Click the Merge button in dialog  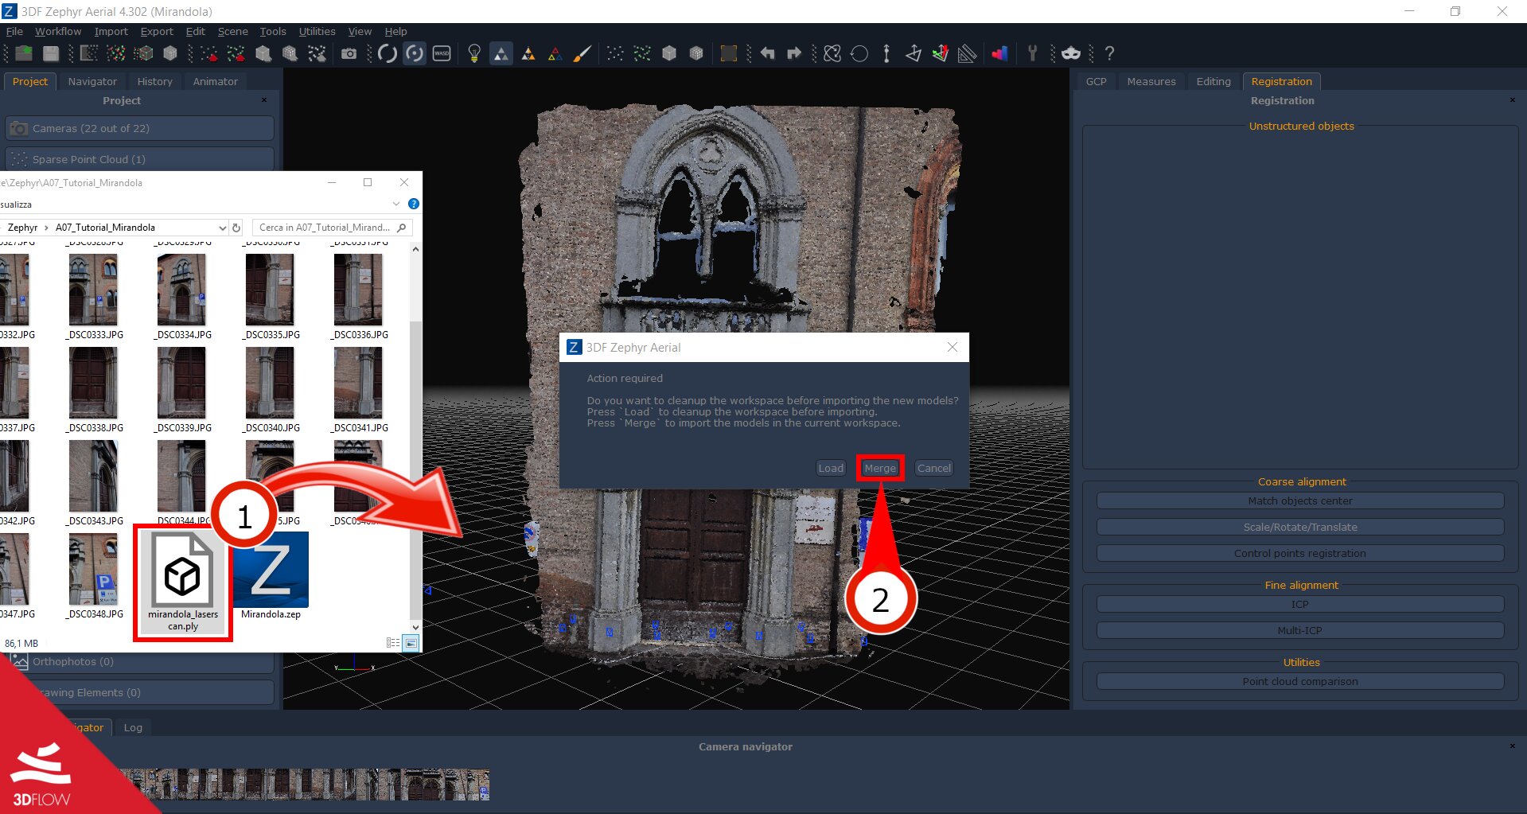[880, 468]
